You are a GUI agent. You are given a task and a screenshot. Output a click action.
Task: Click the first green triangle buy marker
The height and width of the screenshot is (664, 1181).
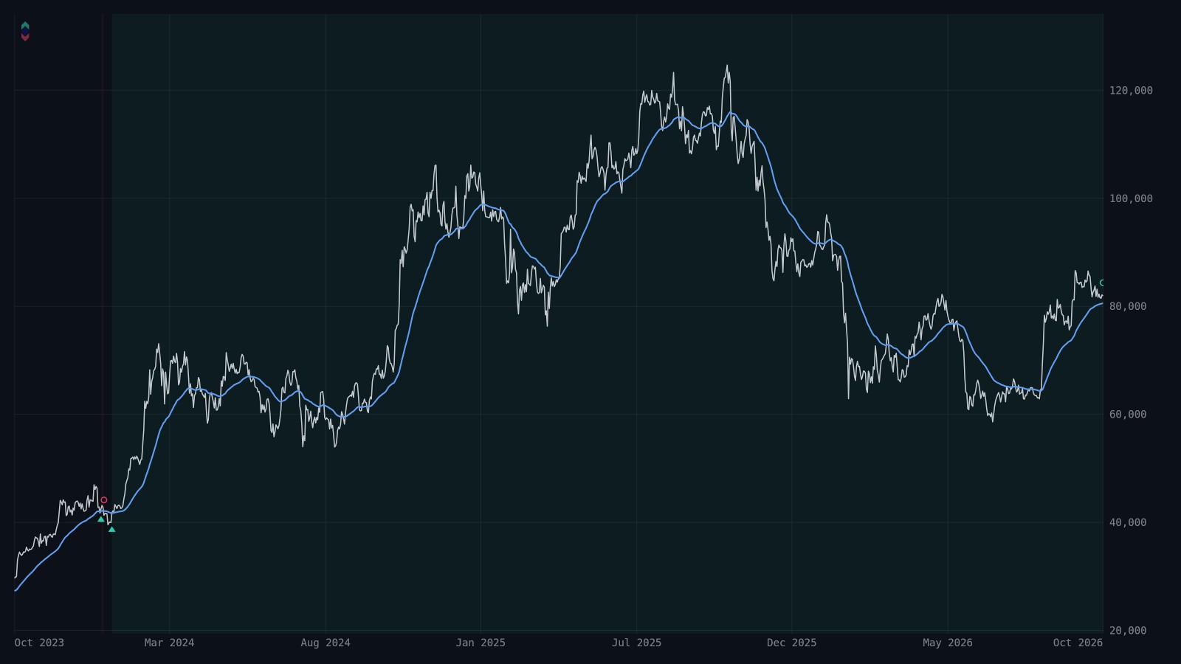pos(101,519)
